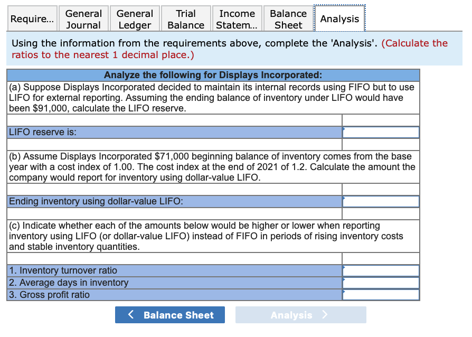The image size is (472, 337).
Task: Click the left chevron on Balance Sheet button
Action: pos(131,314)
